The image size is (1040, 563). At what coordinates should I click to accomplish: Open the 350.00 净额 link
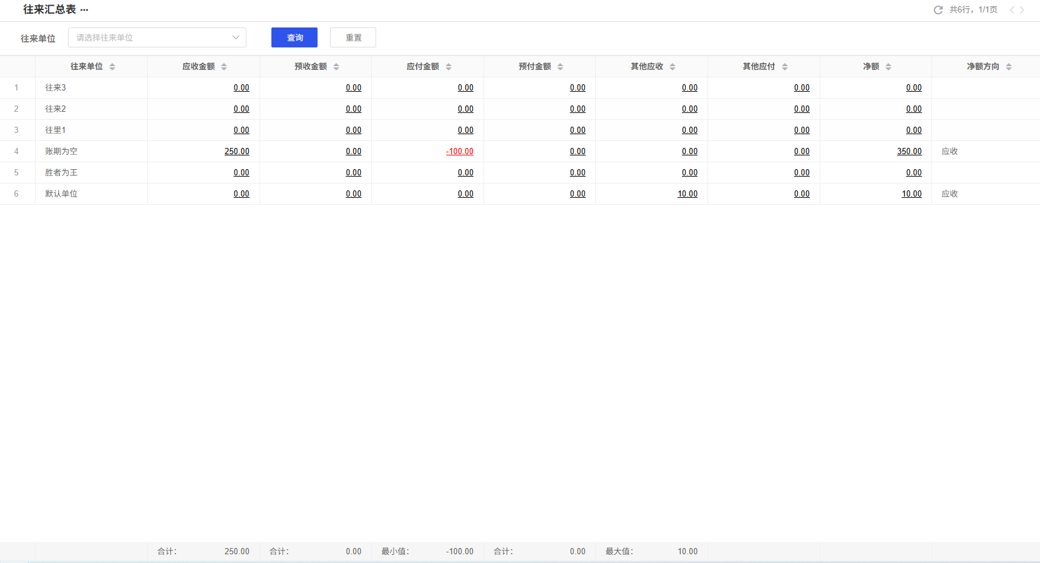pyautogui.click(x=909, y=152)
